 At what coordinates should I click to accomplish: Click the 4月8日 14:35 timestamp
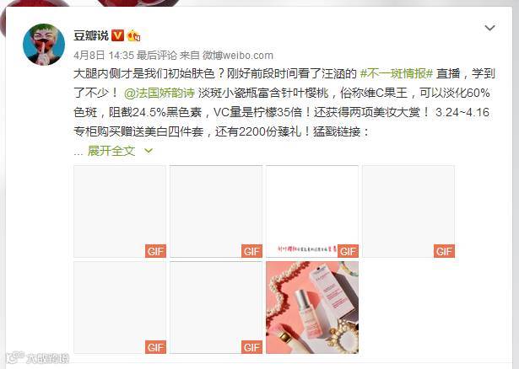coord(104,55)
